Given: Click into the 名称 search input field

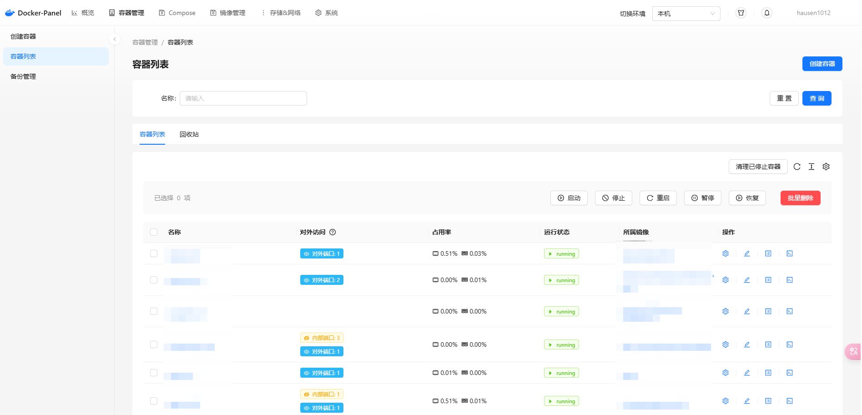Looking at the screenshot, I should (x=243, y=98).
